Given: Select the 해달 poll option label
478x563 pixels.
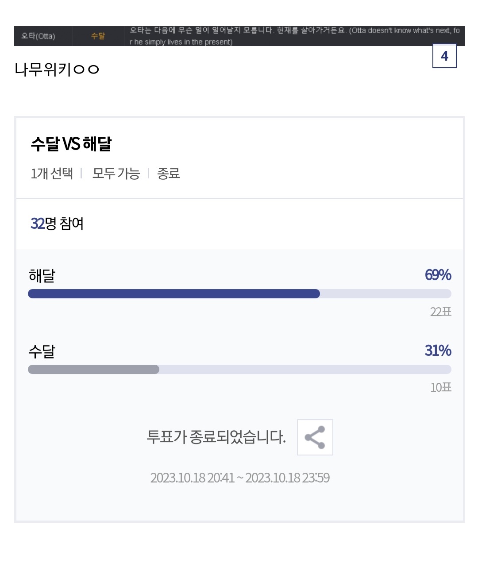Looking at the screenshot, I should pyautogui.click(x=42, y=276).
